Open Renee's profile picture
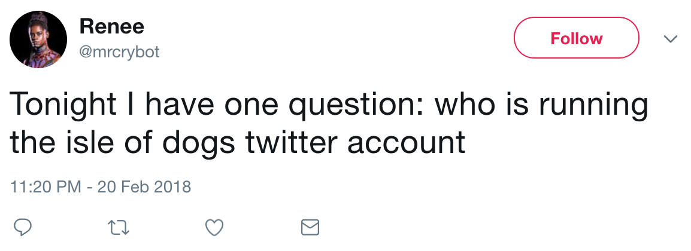 (38, 39)
